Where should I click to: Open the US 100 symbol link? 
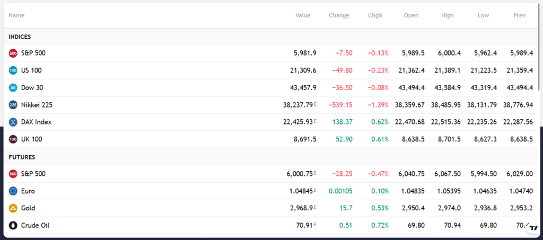click(31, 70)
